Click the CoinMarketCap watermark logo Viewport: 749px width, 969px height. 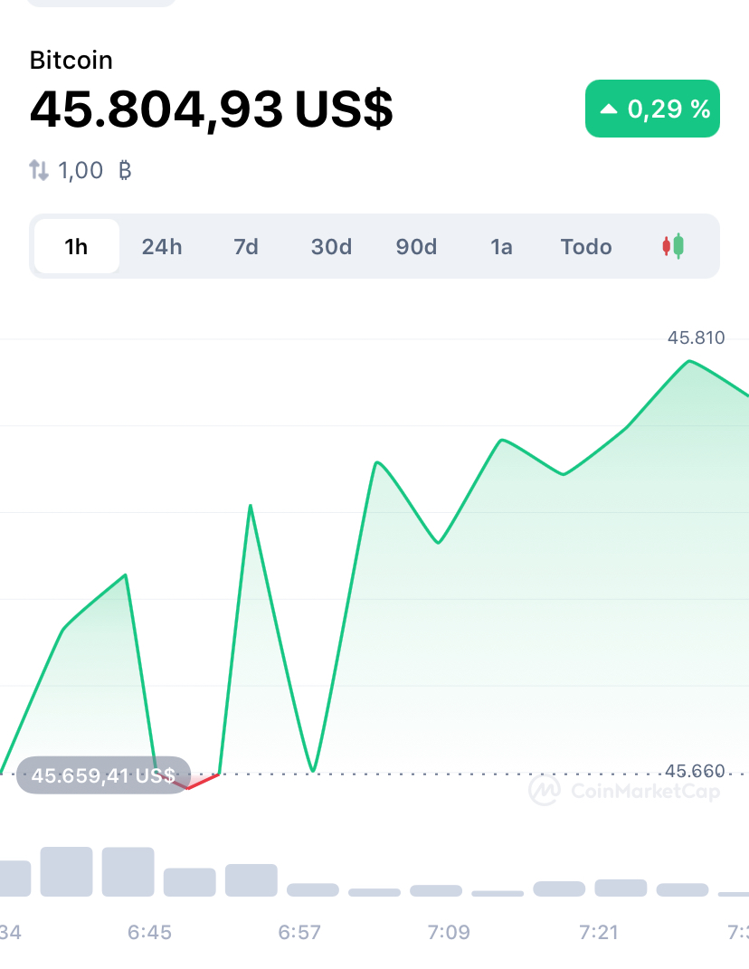pos(624,790)
